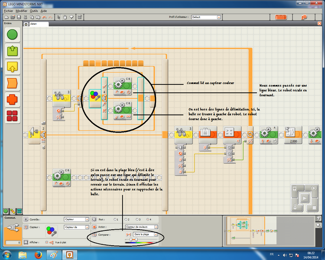
Task: Open the orange-red Data blocks palette
Action: [12, 100]
